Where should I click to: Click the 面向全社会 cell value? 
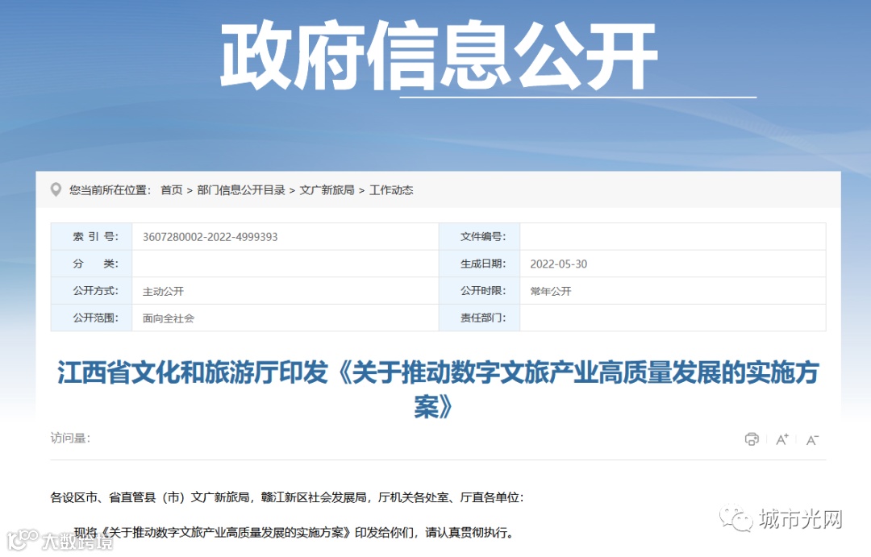pyautogui.click(x=169, y=318)
